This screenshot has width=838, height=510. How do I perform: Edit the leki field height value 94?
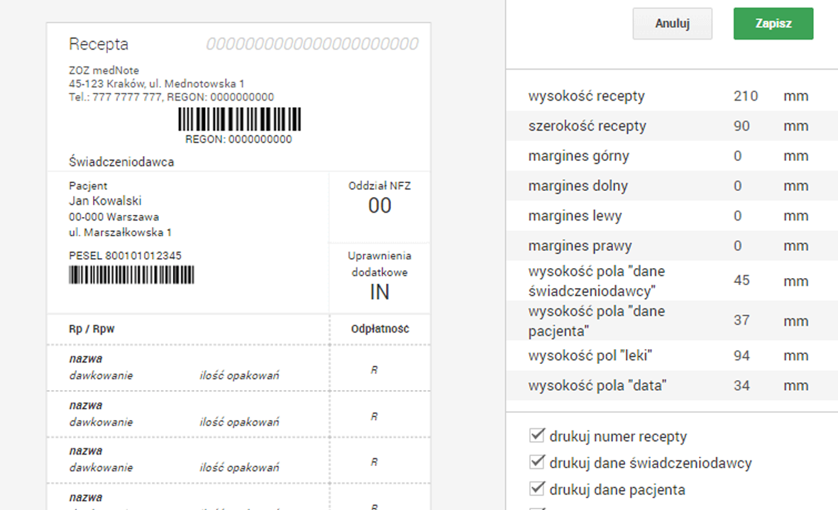pyautogui.click(x=741, y=355)
